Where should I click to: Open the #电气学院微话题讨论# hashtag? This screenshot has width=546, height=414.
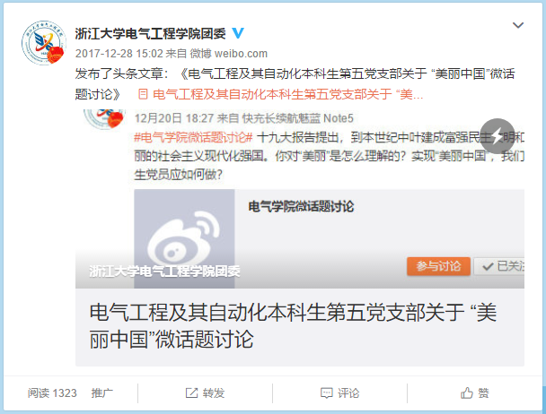point(193,138)
